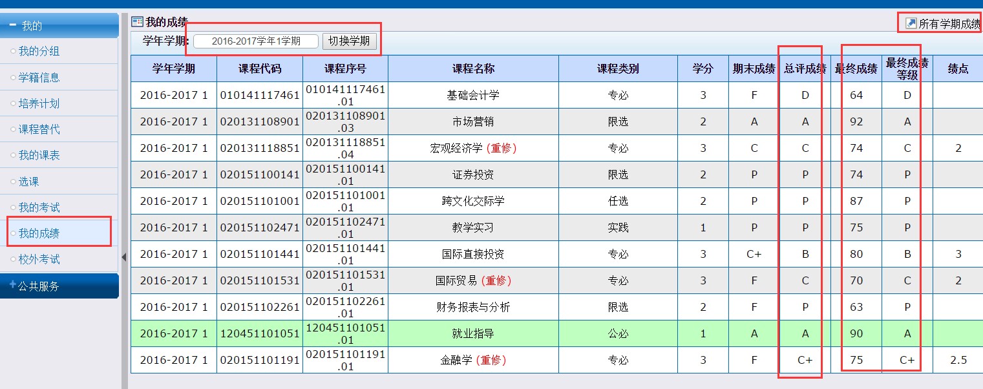The width and height of the screenshot is (983, 389).
Task: Click course name 财务报表与分析
Action: click(473, 308)
